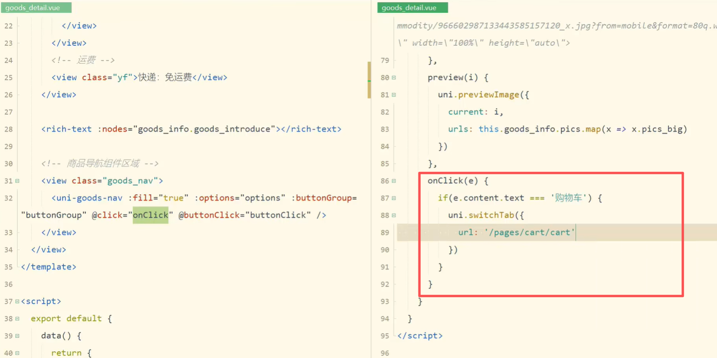
Task: Place cursor on the rich-text nodes line
Action: pyautogui.click(x=191, y=129)
